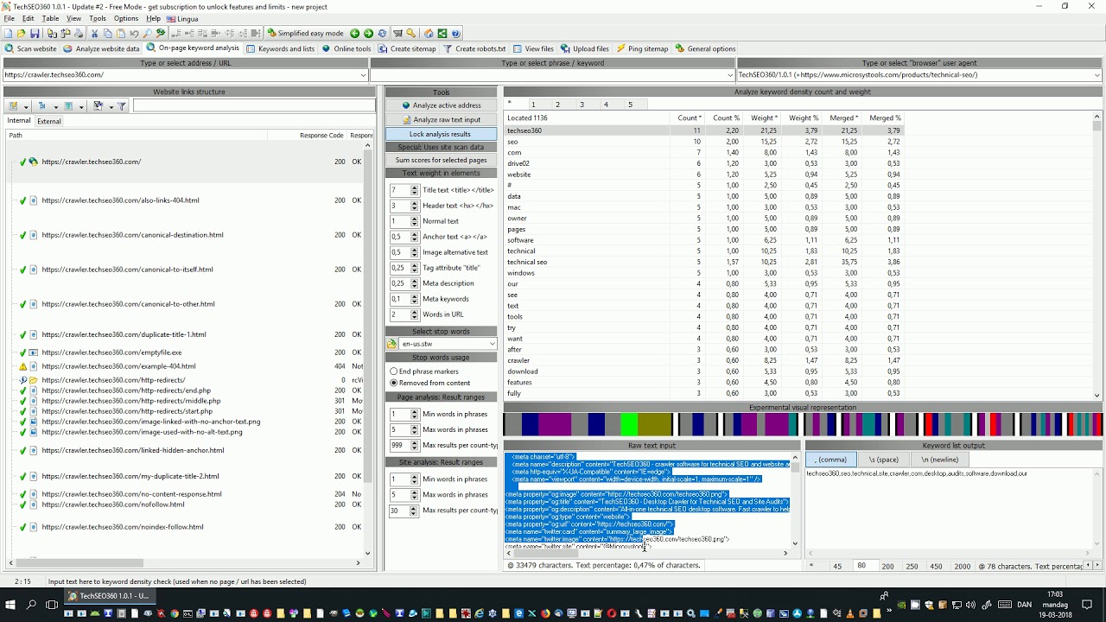Click the bright green block in visual representation

click(x=629, y=424)
